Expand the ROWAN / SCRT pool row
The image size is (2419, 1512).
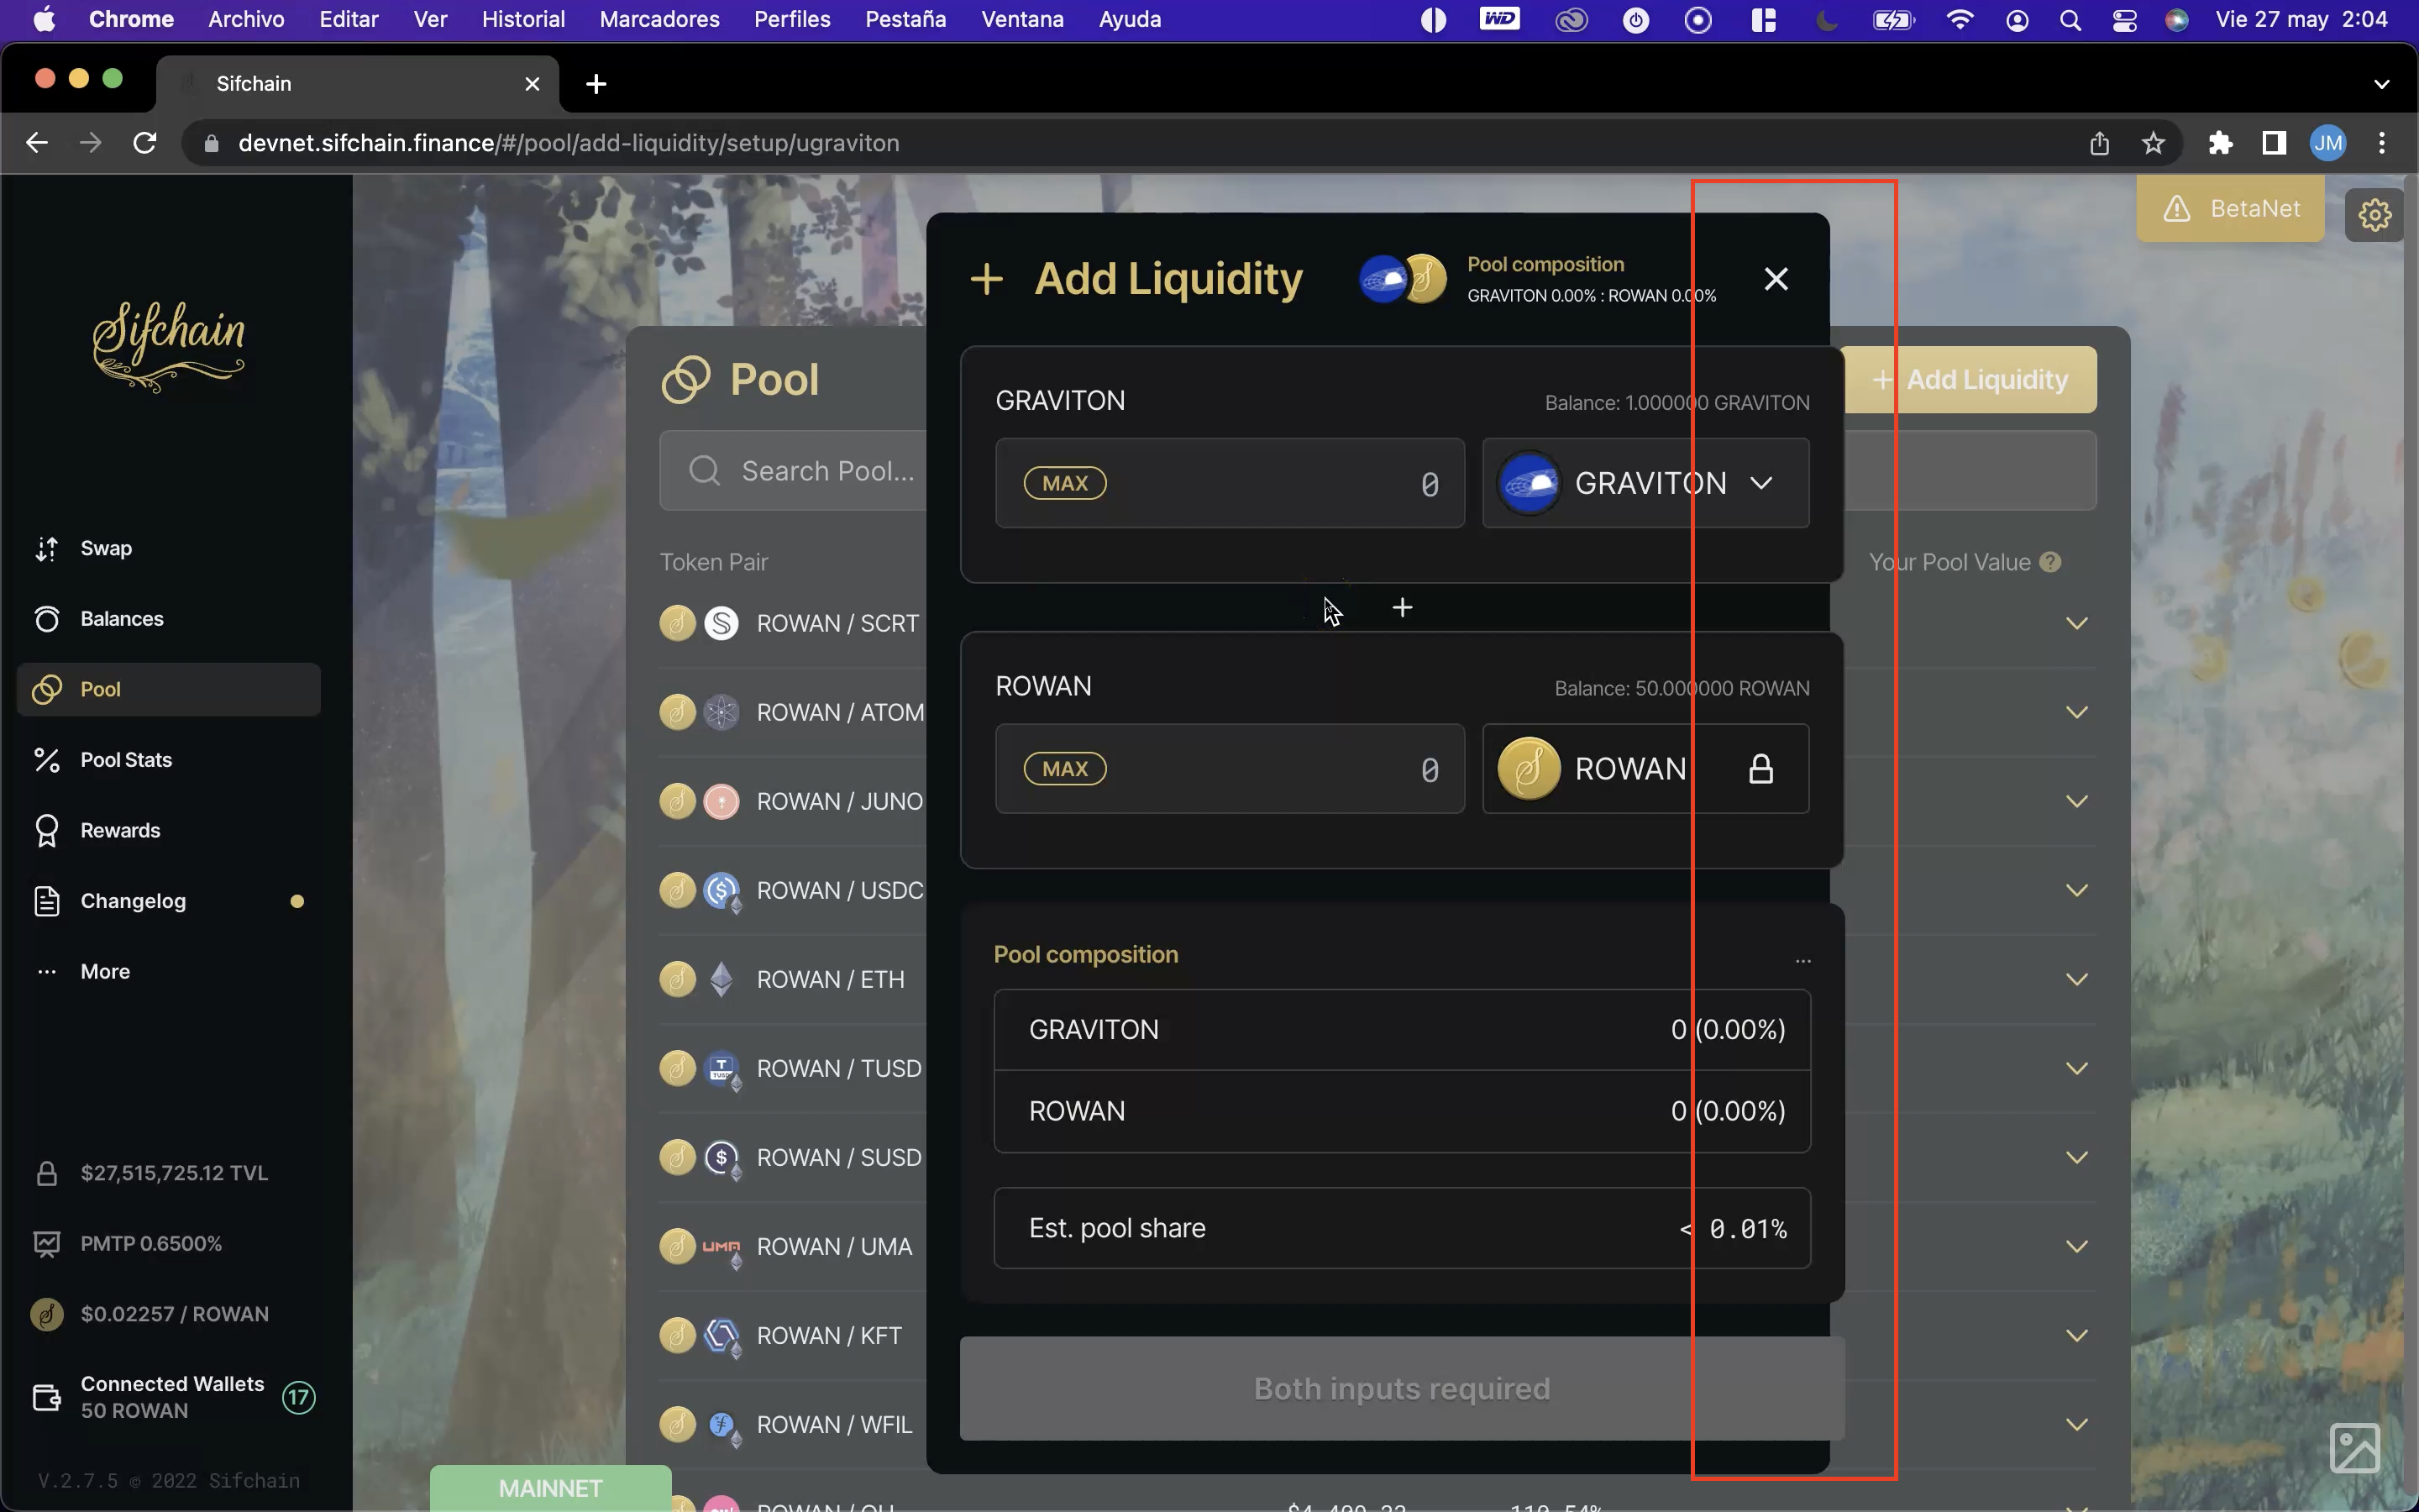click(x=2076, y=624)
